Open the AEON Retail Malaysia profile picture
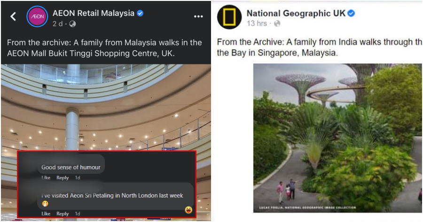 37,16
